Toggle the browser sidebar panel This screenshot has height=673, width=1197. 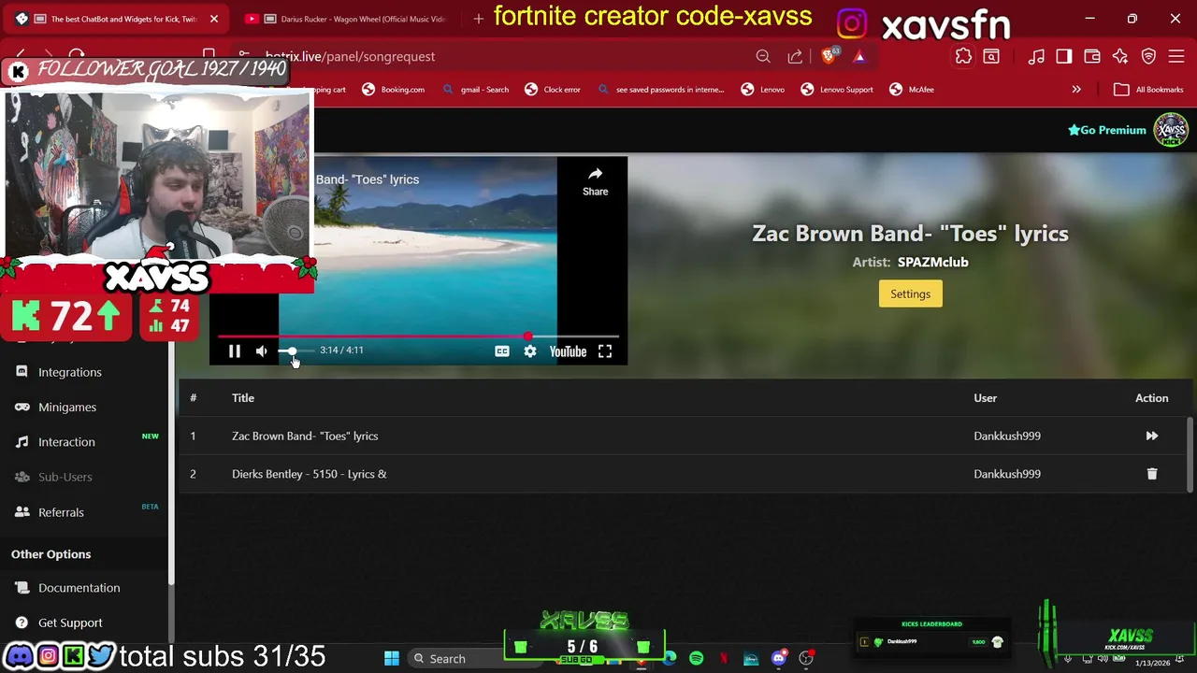coord(1064,57)
